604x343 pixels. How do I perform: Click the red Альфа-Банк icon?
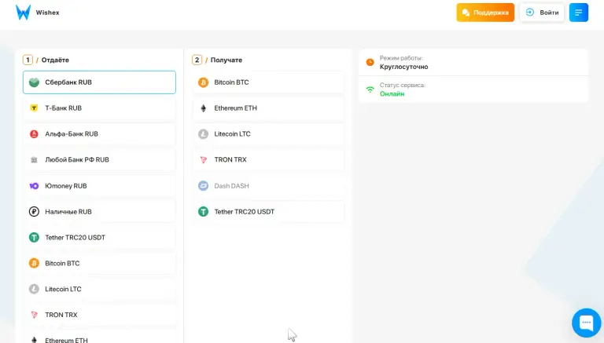click(x=34, y=133)
